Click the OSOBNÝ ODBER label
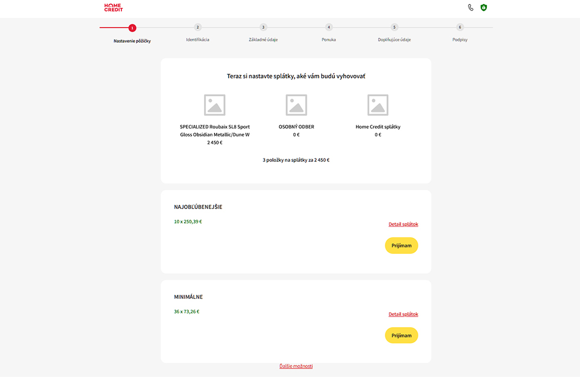The image size is (580, 377). tap(296, 126)
